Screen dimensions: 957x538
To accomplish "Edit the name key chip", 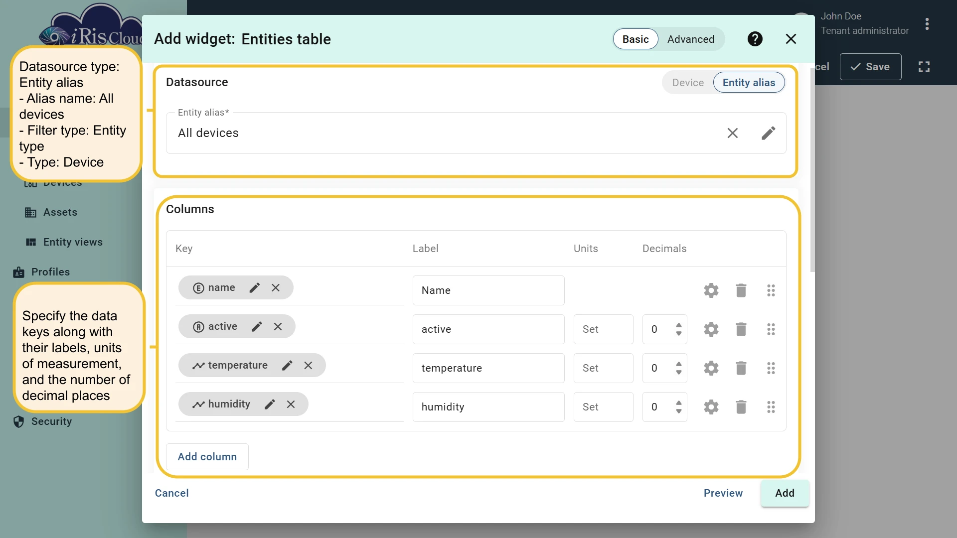I will [x=255, y=287].
